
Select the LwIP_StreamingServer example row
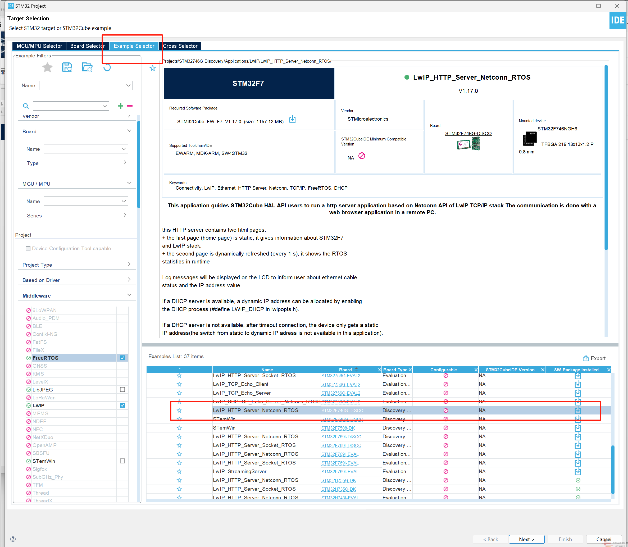(x=379, y=472)
